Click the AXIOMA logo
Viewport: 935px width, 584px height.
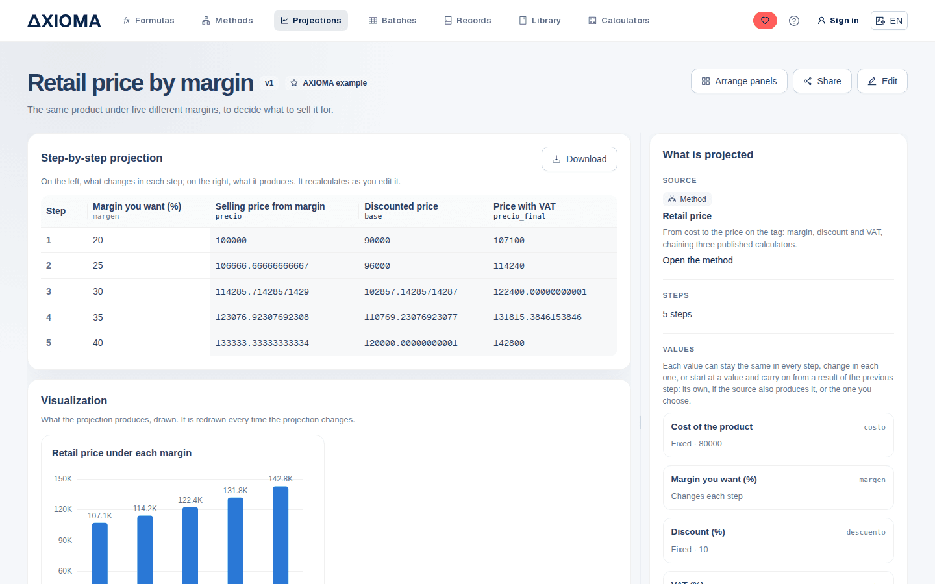(x=64, y=21)
